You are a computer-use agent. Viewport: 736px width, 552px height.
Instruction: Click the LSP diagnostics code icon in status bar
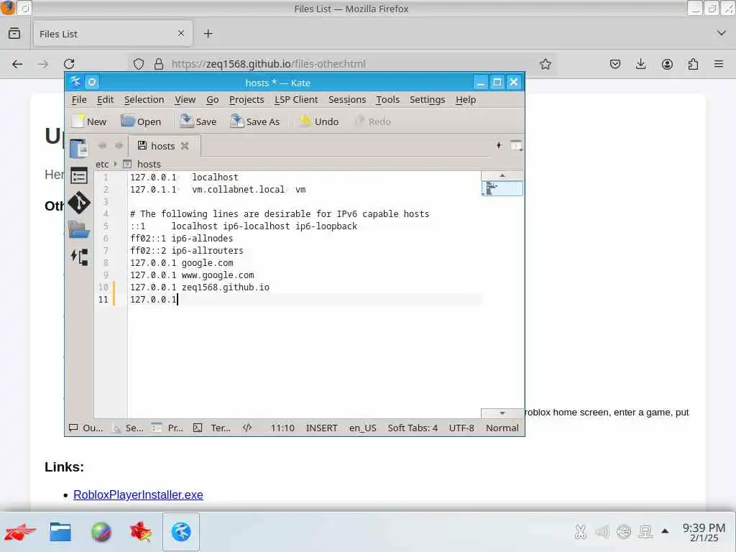247,428
